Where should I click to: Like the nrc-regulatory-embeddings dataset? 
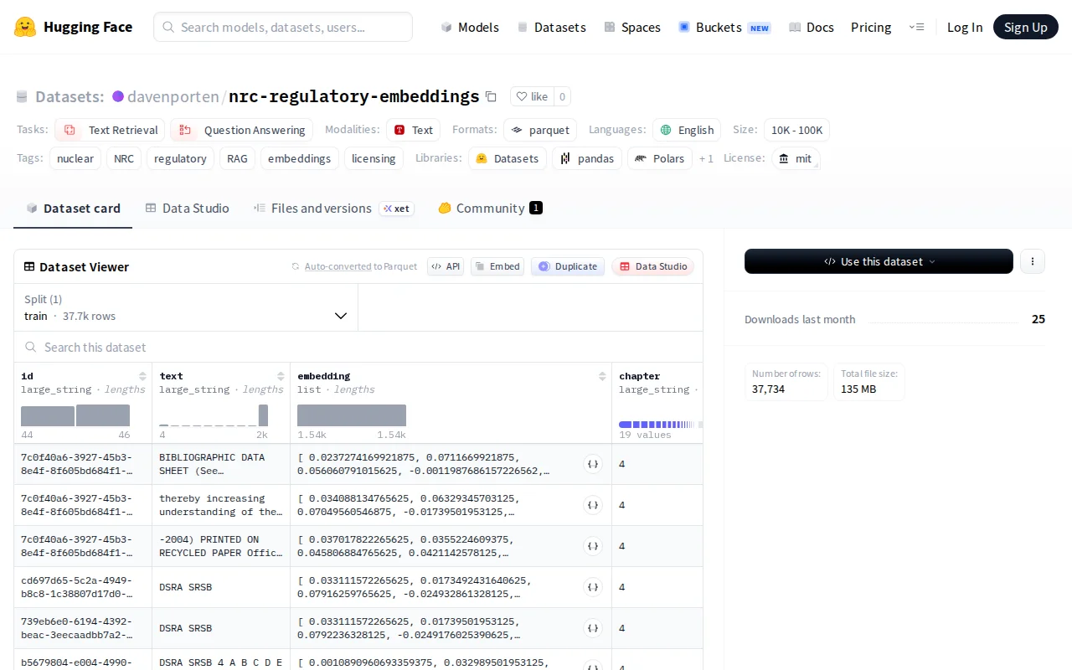pyautogui.click(x=532, y=96)
